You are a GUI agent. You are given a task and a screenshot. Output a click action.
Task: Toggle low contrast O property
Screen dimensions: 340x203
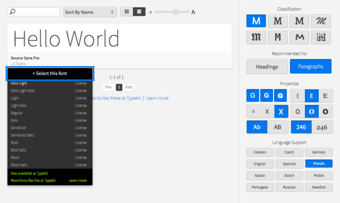pos(297,111)
